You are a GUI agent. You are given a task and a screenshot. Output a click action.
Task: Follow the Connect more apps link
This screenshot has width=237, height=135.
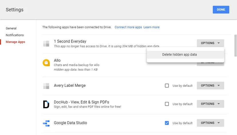click(x=128, y=27)
